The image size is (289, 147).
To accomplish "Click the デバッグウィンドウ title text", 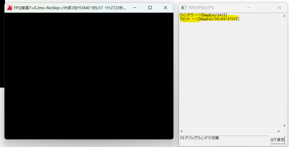I will point(201,8).
